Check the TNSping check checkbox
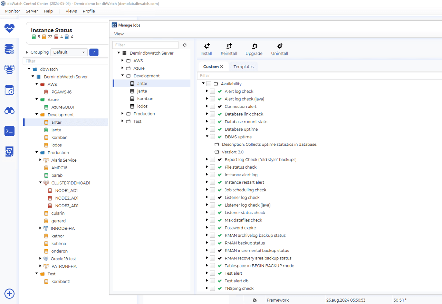The height and width of the screenshot is (304, 442). tap(213, 288)
